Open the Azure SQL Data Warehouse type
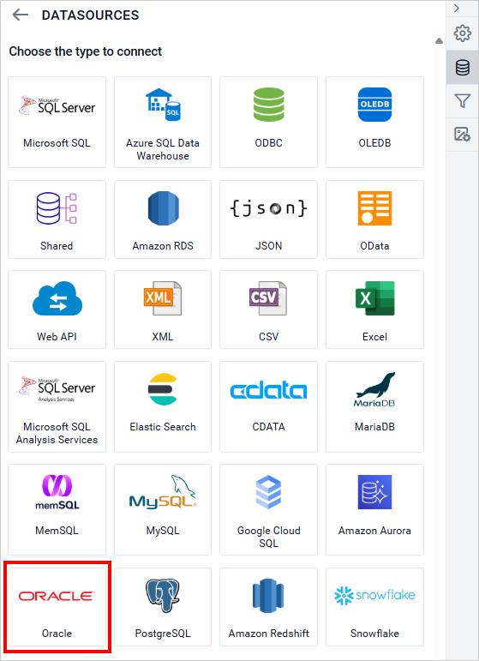 tap(163, 123)
